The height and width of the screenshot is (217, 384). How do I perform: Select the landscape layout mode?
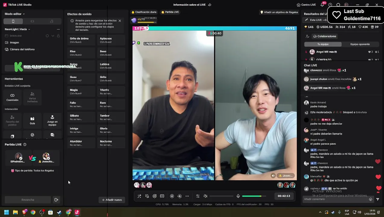(32, 21)
